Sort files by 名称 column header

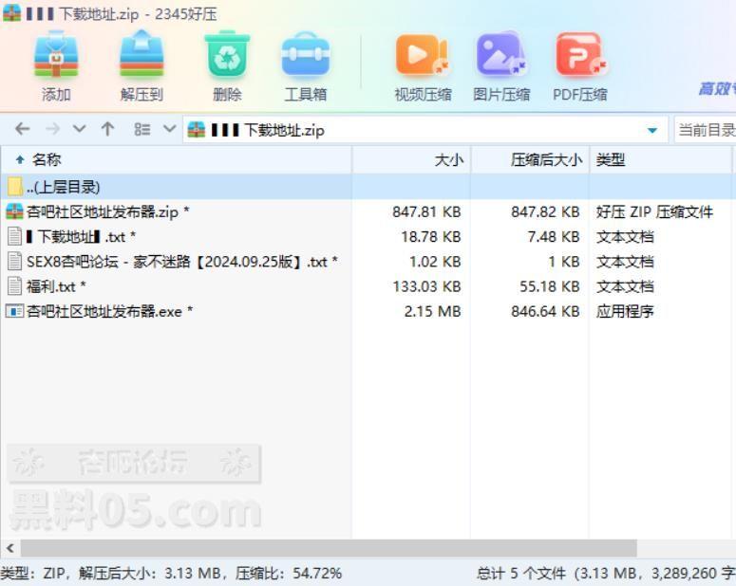click(47, 159)
